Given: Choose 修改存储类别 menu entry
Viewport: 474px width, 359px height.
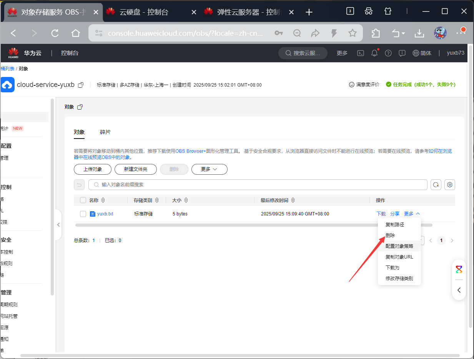Looking at the screenshot, I should pos(399,278).
